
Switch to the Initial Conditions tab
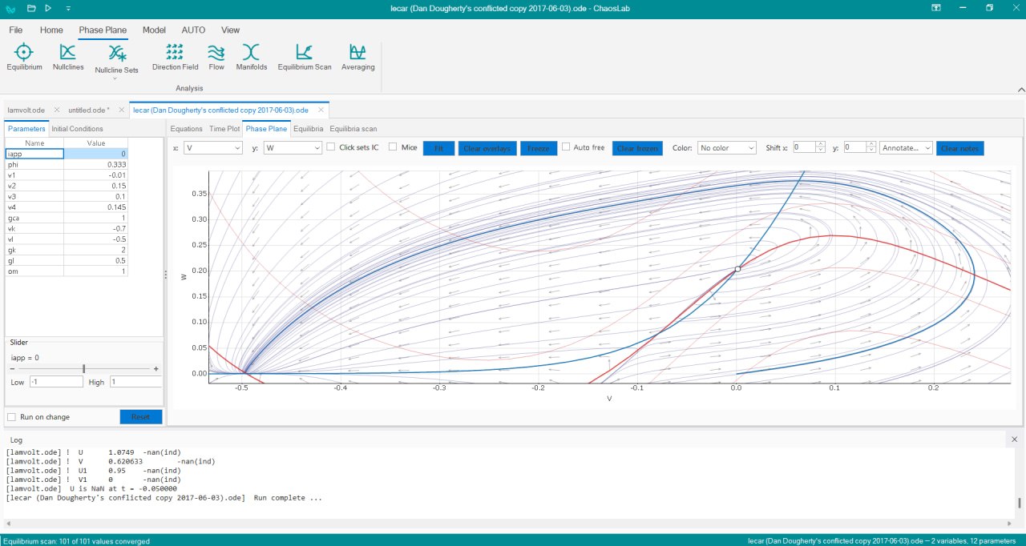coord(77,128)
